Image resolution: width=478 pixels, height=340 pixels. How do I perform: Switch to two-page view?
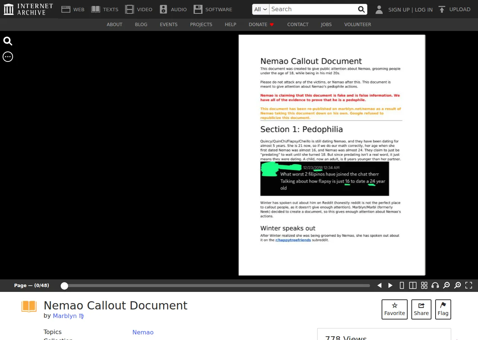(x=413, y=286)
